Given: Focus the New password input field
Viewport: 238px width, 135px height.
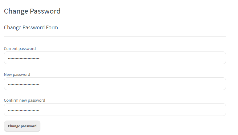Looking at the screenshot, I should [115, 84].
